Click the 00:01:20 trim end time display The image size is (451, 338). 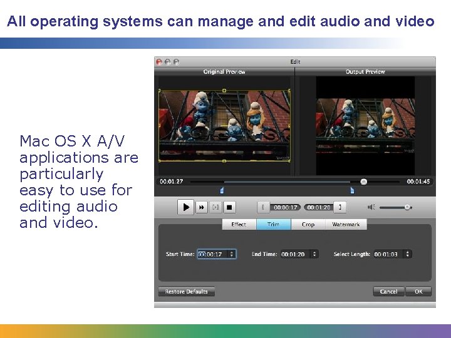tap(319, 207)
